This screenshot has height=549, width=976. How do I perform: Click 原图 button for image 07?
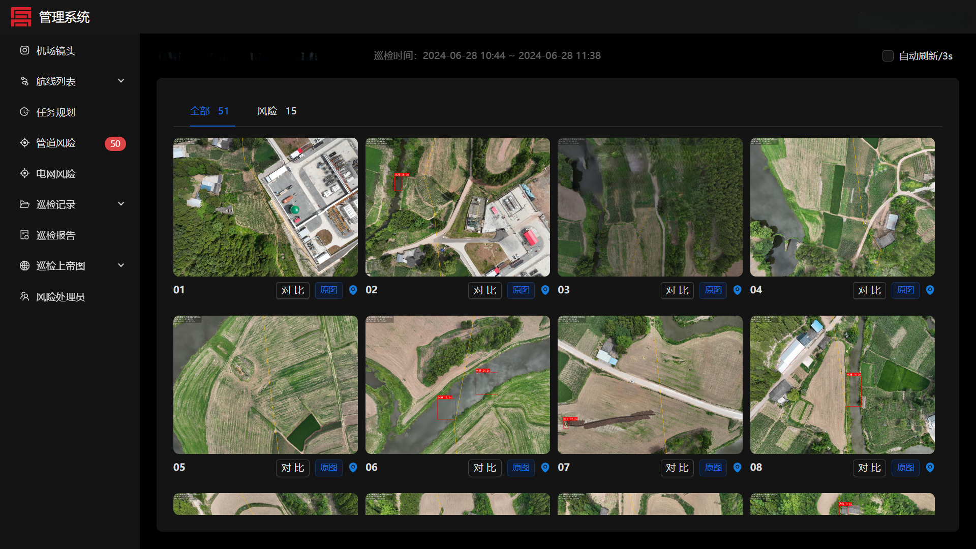pyautogui.click(x=713, y=468)
